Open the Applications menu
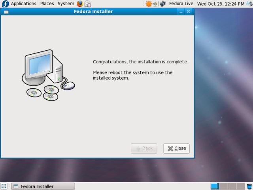The image size is (253, 190). pos(24,4)
